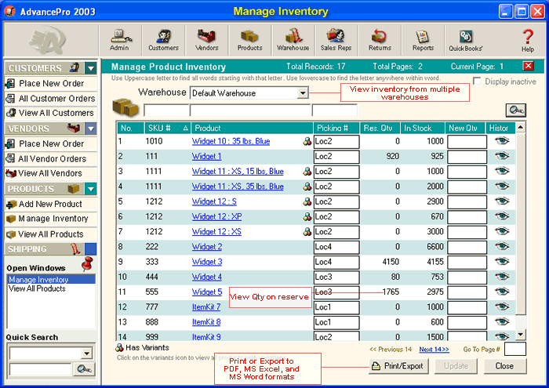
Task: Open the Help question mark icon
Action: click(x=528, y=40)
